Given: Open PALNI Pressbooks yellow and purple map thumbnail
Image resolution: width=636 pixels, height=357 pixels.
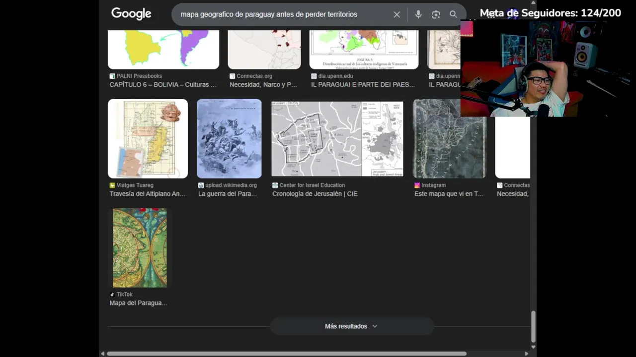Looking at the screenshot, I should [x=163, y=49].
